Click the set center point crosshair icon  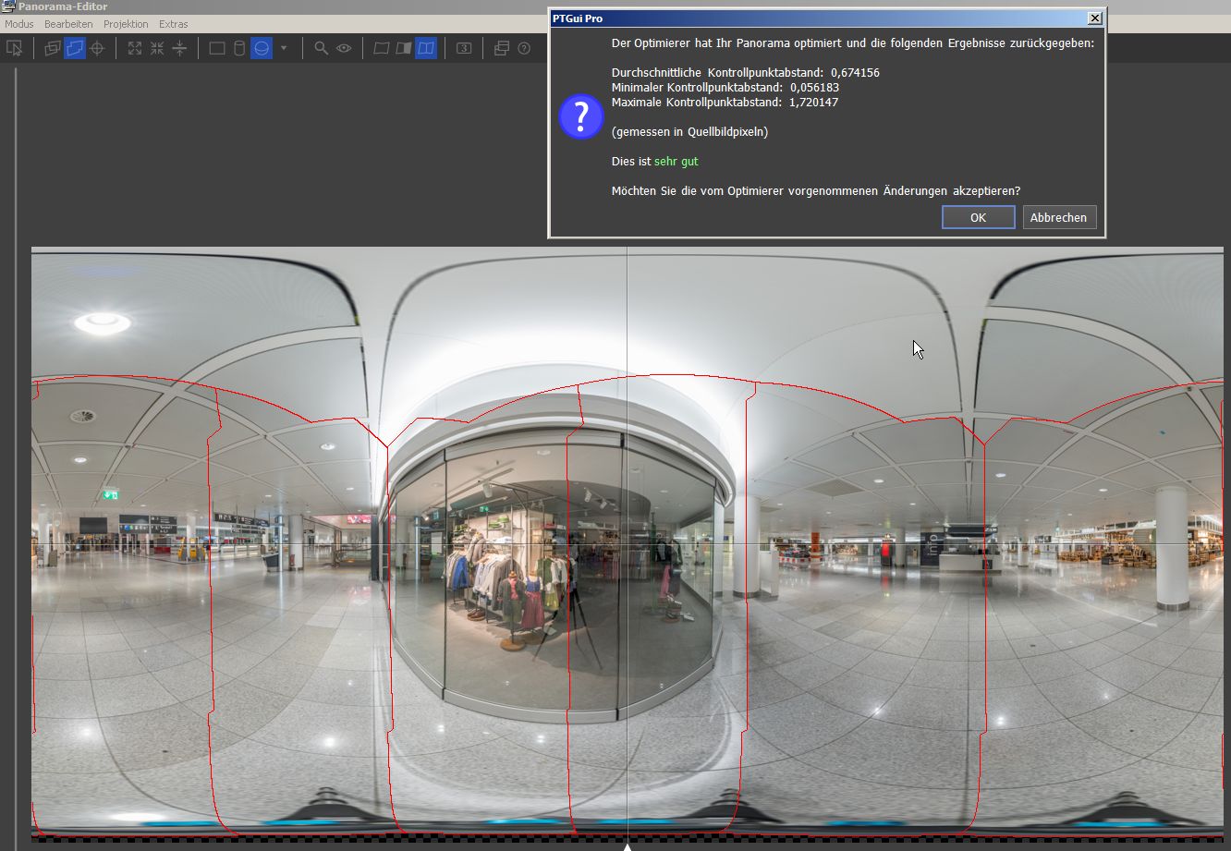tap(97, 48)
